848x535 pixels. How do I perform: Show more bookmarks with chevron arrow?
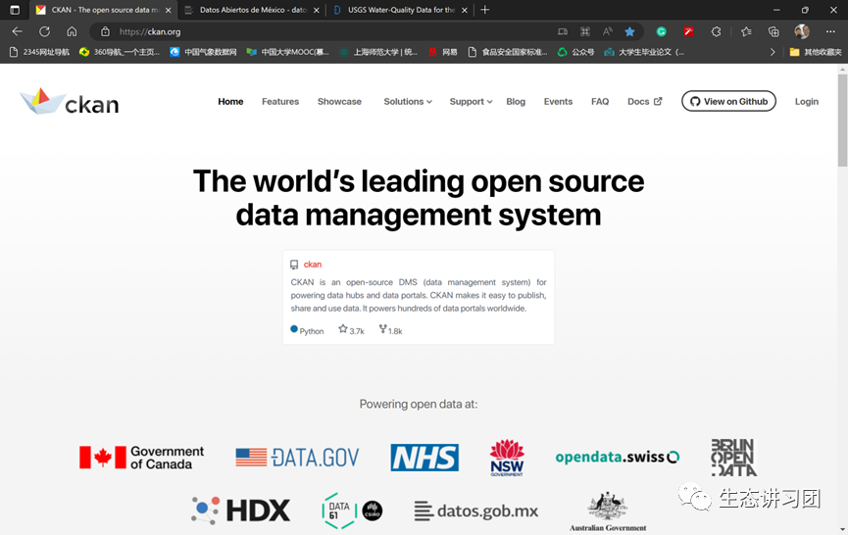tap(773, 52)
